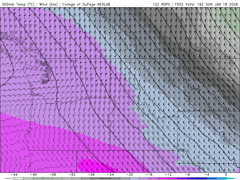
Task: Click the -20 colorbar tick label
Action: [x=130, y=175]
